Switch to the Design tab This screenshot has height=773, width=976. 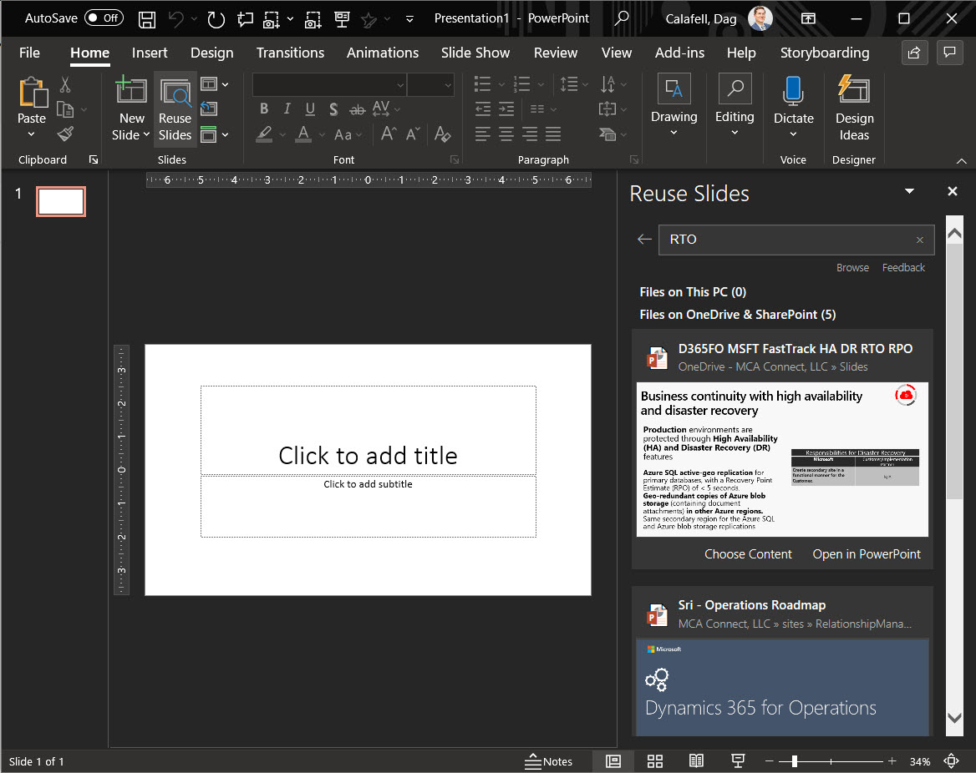pyautogui.click(x=211, y=53)
